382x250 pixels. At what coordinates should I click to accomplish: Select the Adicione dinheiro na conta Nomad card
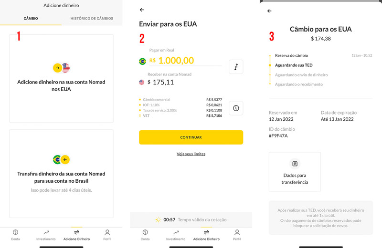point(61,78)
